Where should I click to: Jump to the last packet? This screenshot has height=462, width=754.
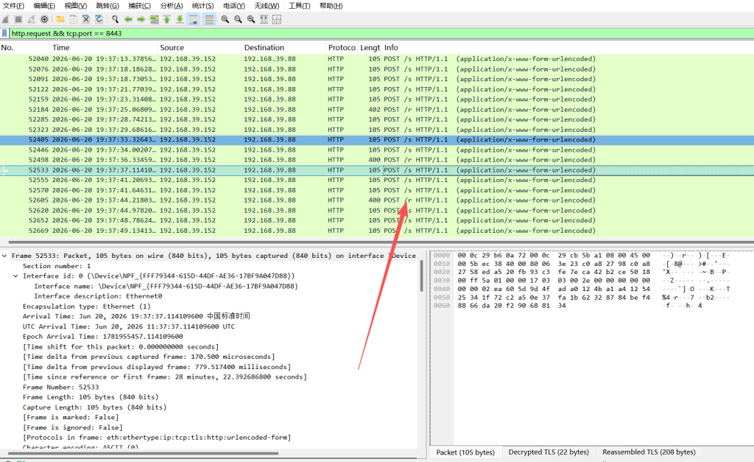pos(180,19)
